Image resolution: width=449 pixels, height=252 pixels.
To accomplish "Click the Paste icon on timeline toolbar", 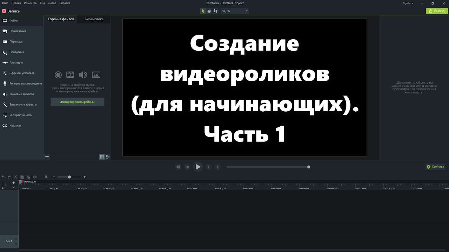I will pos(28,177).
